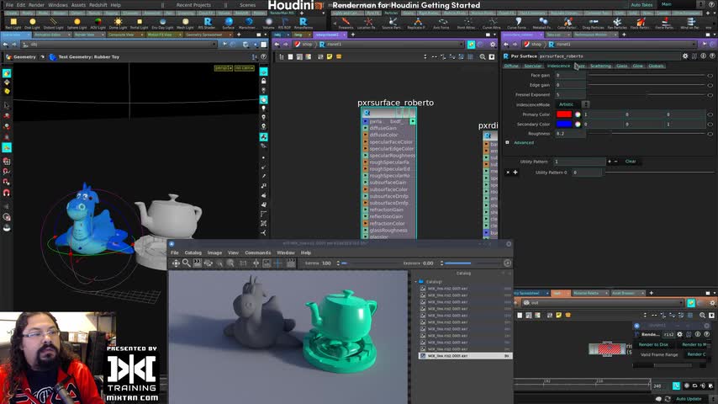Click the Render to Disk button
Image resolution: width=718 pixels, height=404 pixels.
pyautogui.click(x=653, y=344)
